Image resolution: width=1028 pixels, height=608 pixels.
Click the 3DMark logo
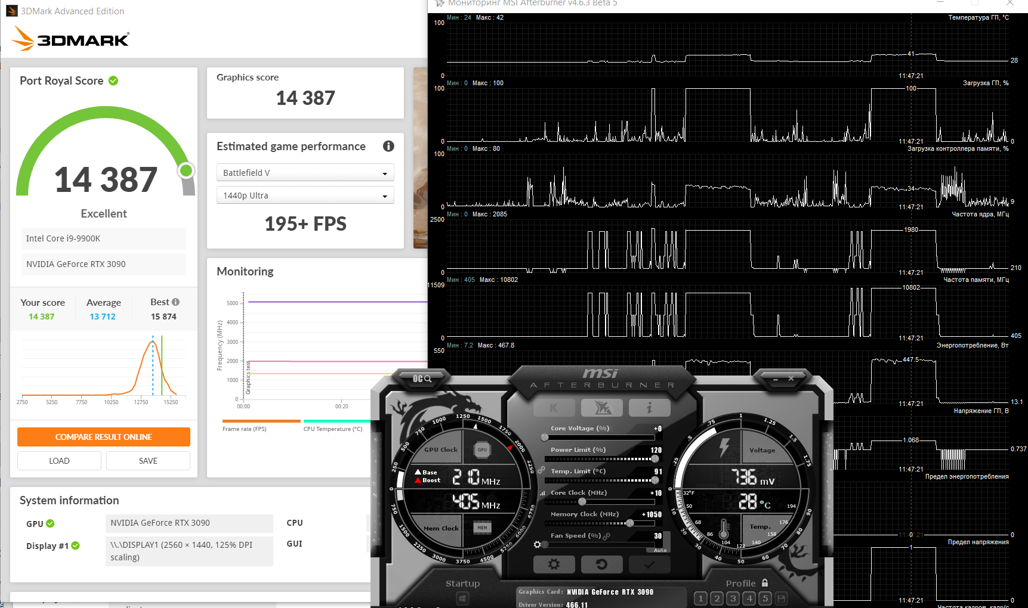pyautogui.click(x=70, y=39)
